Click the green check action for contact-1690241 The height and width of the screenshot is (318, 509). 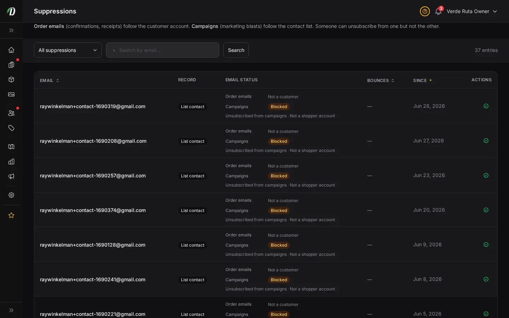pos(486,279)
